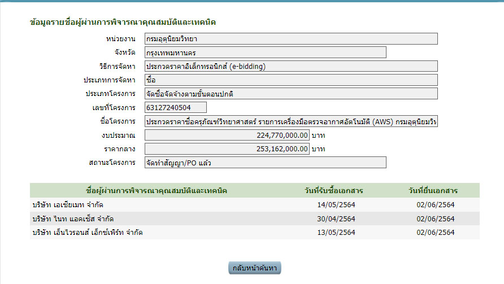
Task: Focus the ประเภทการจัดหา field showing ซื้อ
Action: 290,80
